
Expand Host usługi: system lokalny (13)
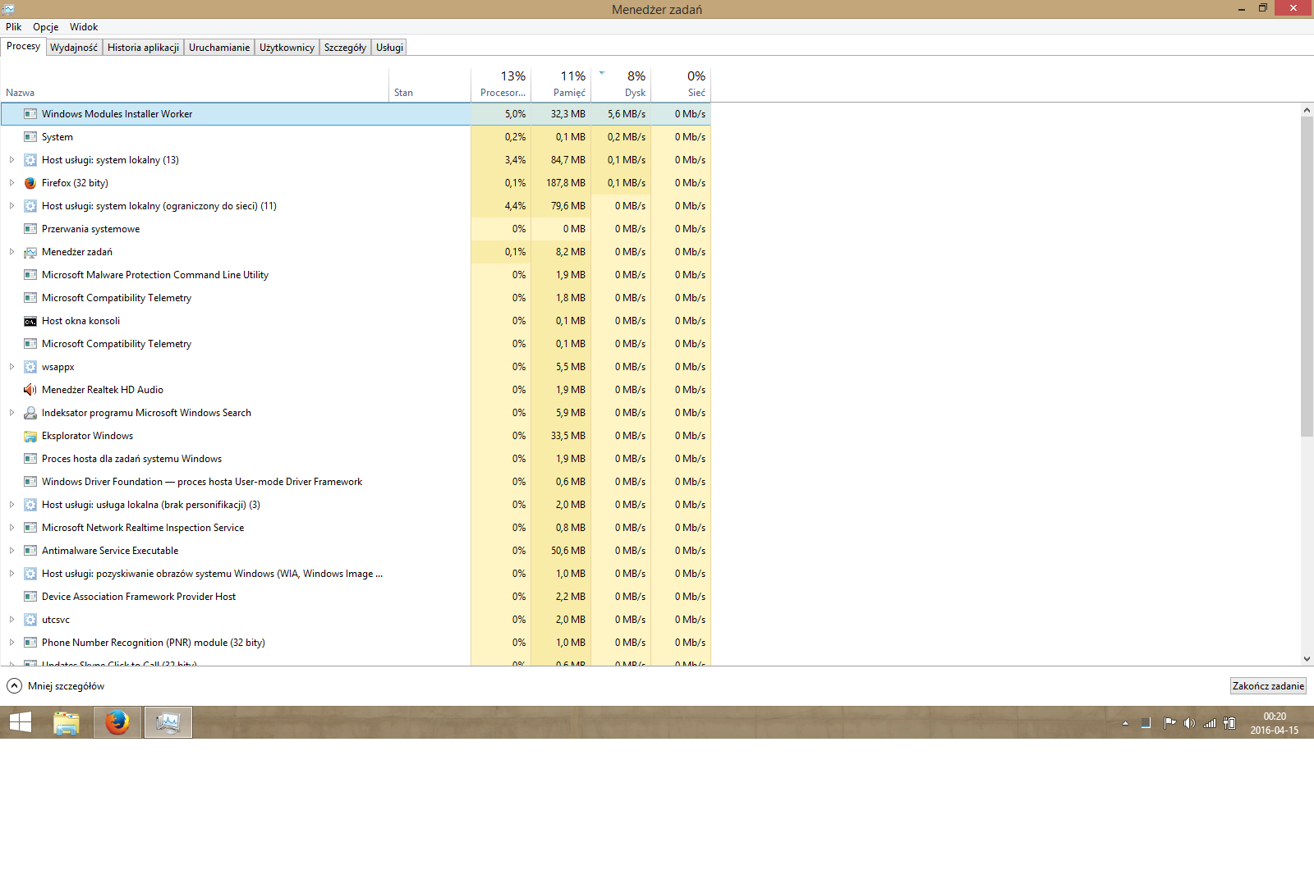tap(11, 160)
